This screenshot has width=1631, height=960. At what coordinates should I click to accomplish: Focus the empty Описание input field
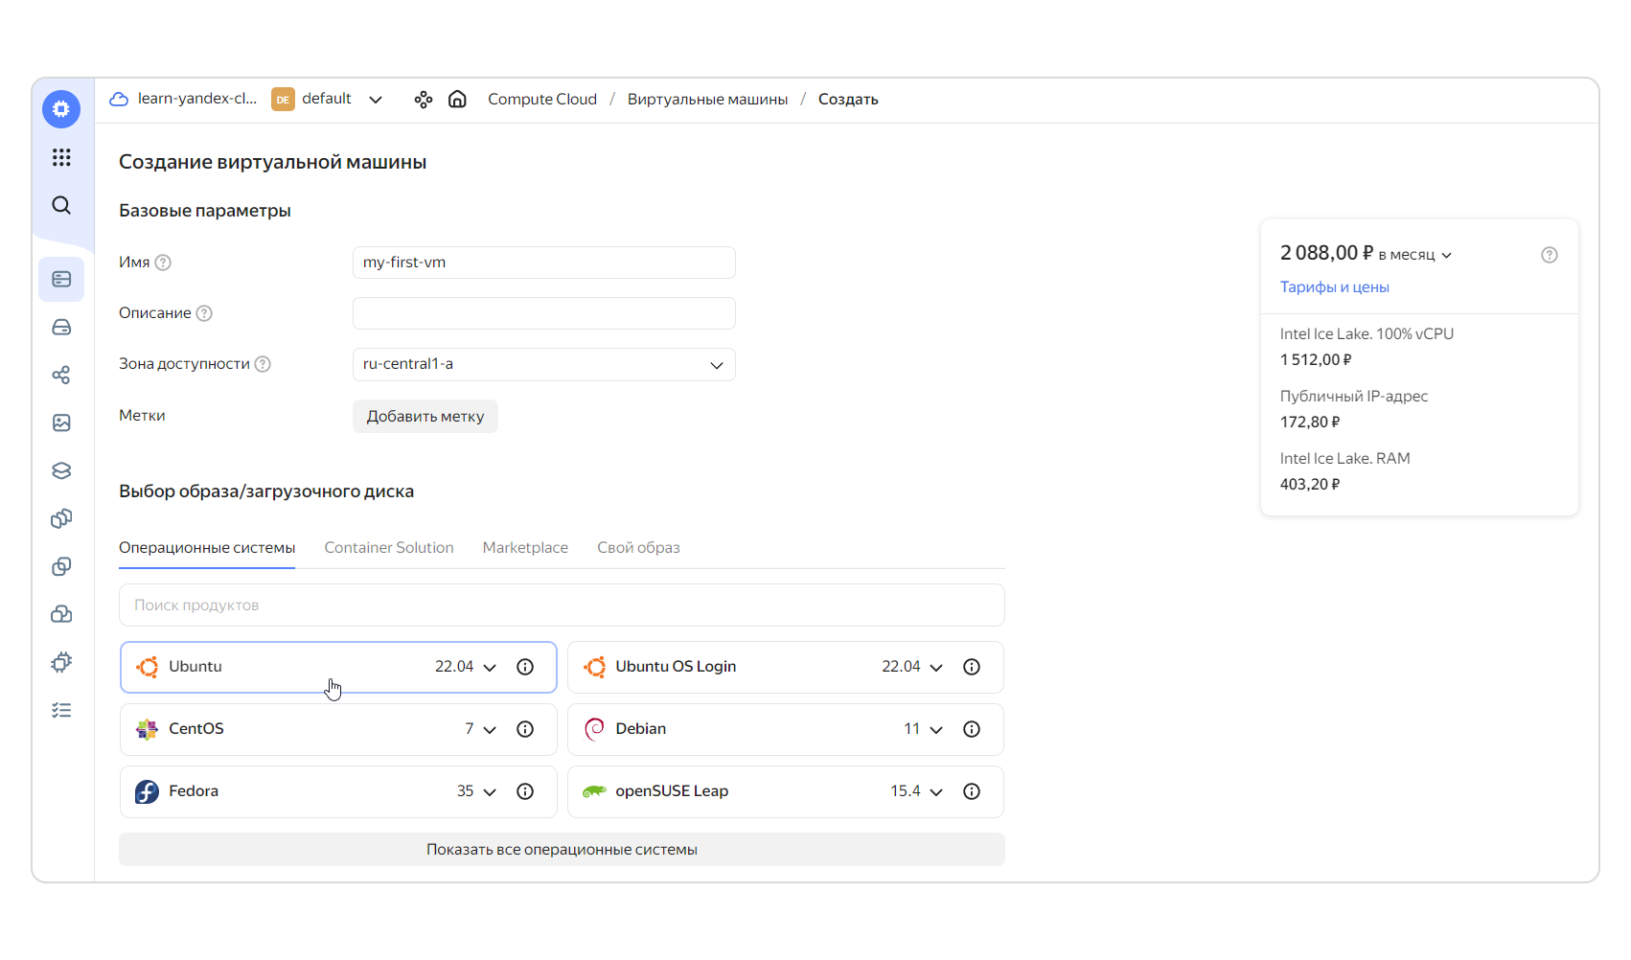544,313
